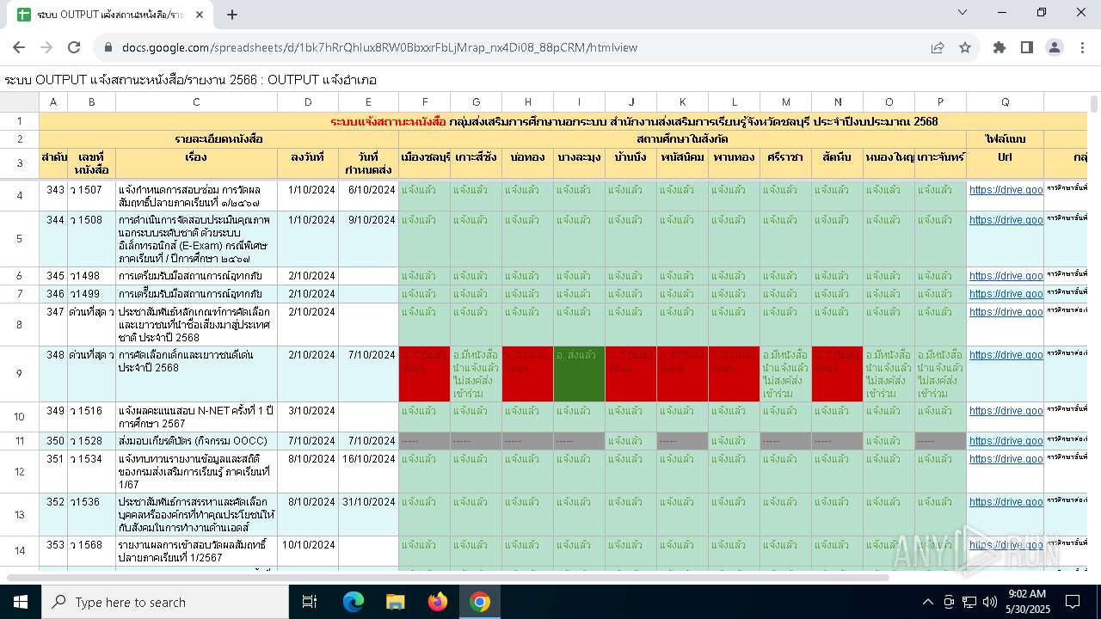The width and height of the screenshot is (1101, 619).
Task: Click the รายละเอียดหนังสือ merged header
Action: [x=218, y=138]
